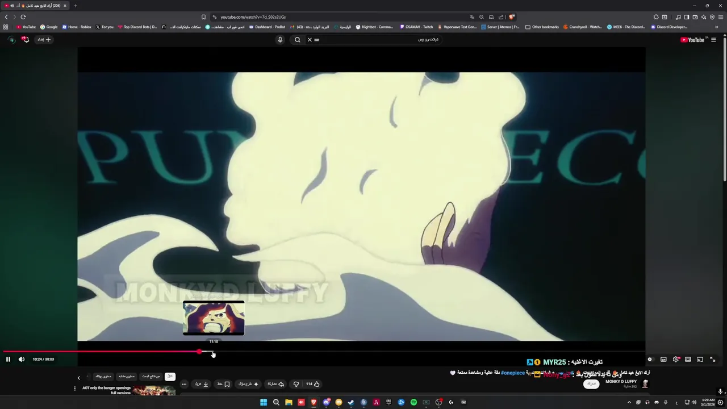Subscribe to MONKY D LUFFY channel
Image resolution: width=727 pixels, height=409 pixels.
click(591, 384)
